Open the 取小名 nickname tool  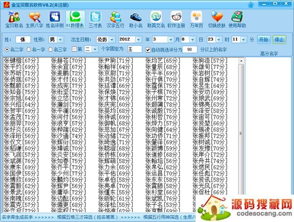tap(136, 20)
